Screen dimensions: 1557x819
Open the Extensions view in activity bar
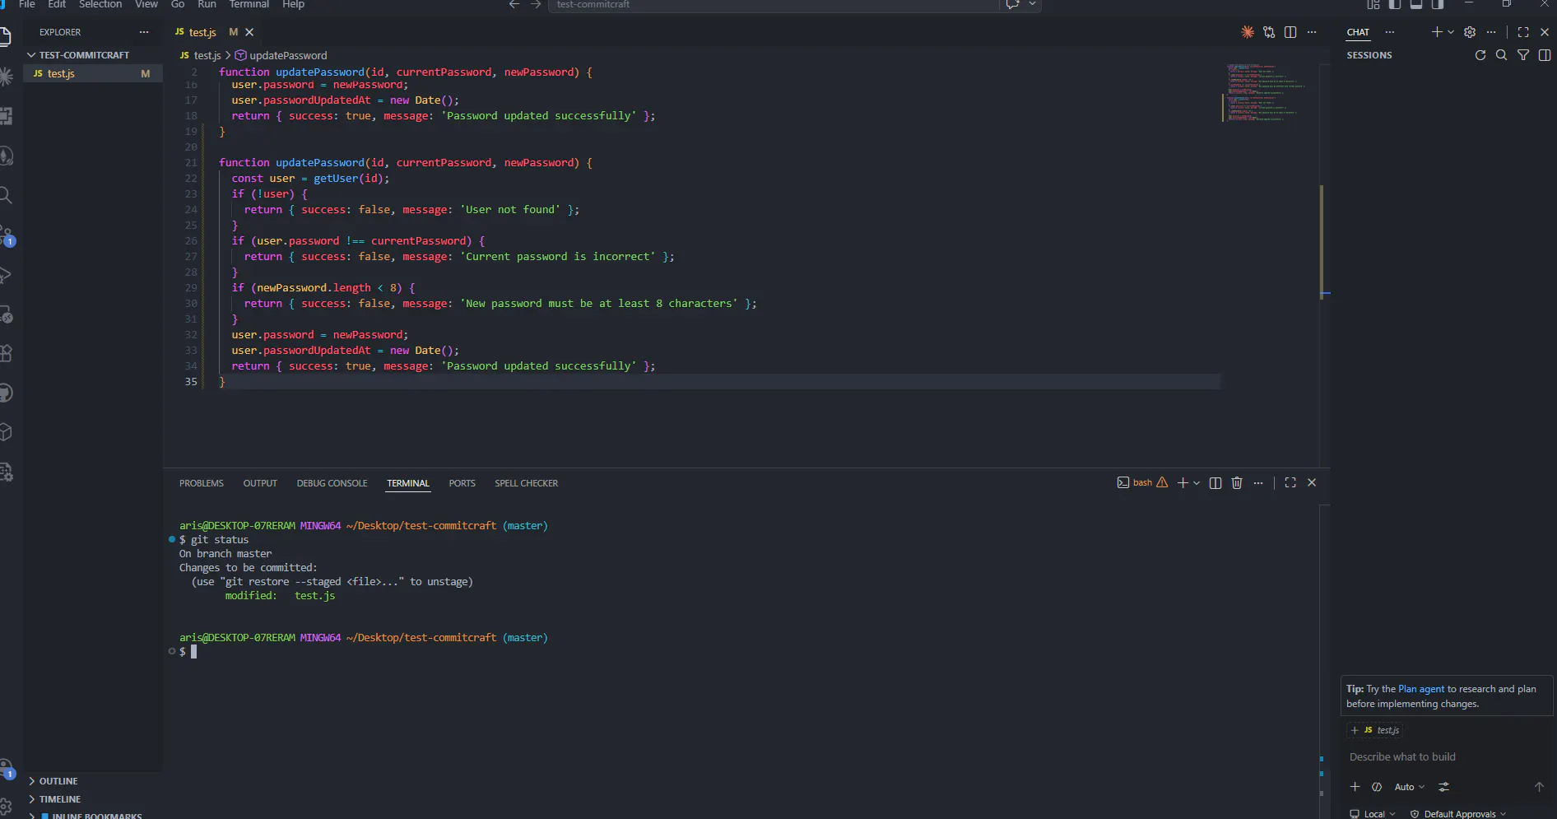5,353
